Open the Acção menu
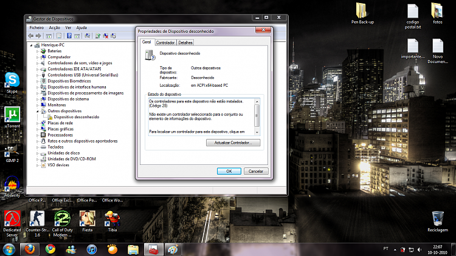Viewport: 456px width, 256px height. [x=54, y=27]
